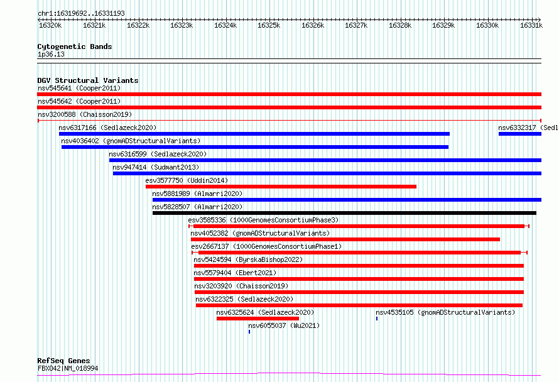This screenshot has height=382, width=559.
Task: Open nsv3203920 (Chaisson2019) label
Action: point(241,286)
